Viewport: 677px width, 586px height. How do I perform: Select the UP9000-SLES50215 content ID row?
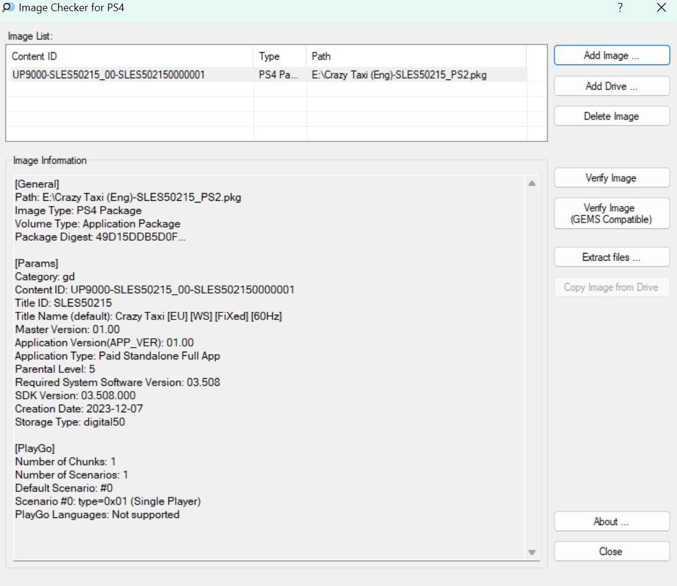[x=109, y=75]
